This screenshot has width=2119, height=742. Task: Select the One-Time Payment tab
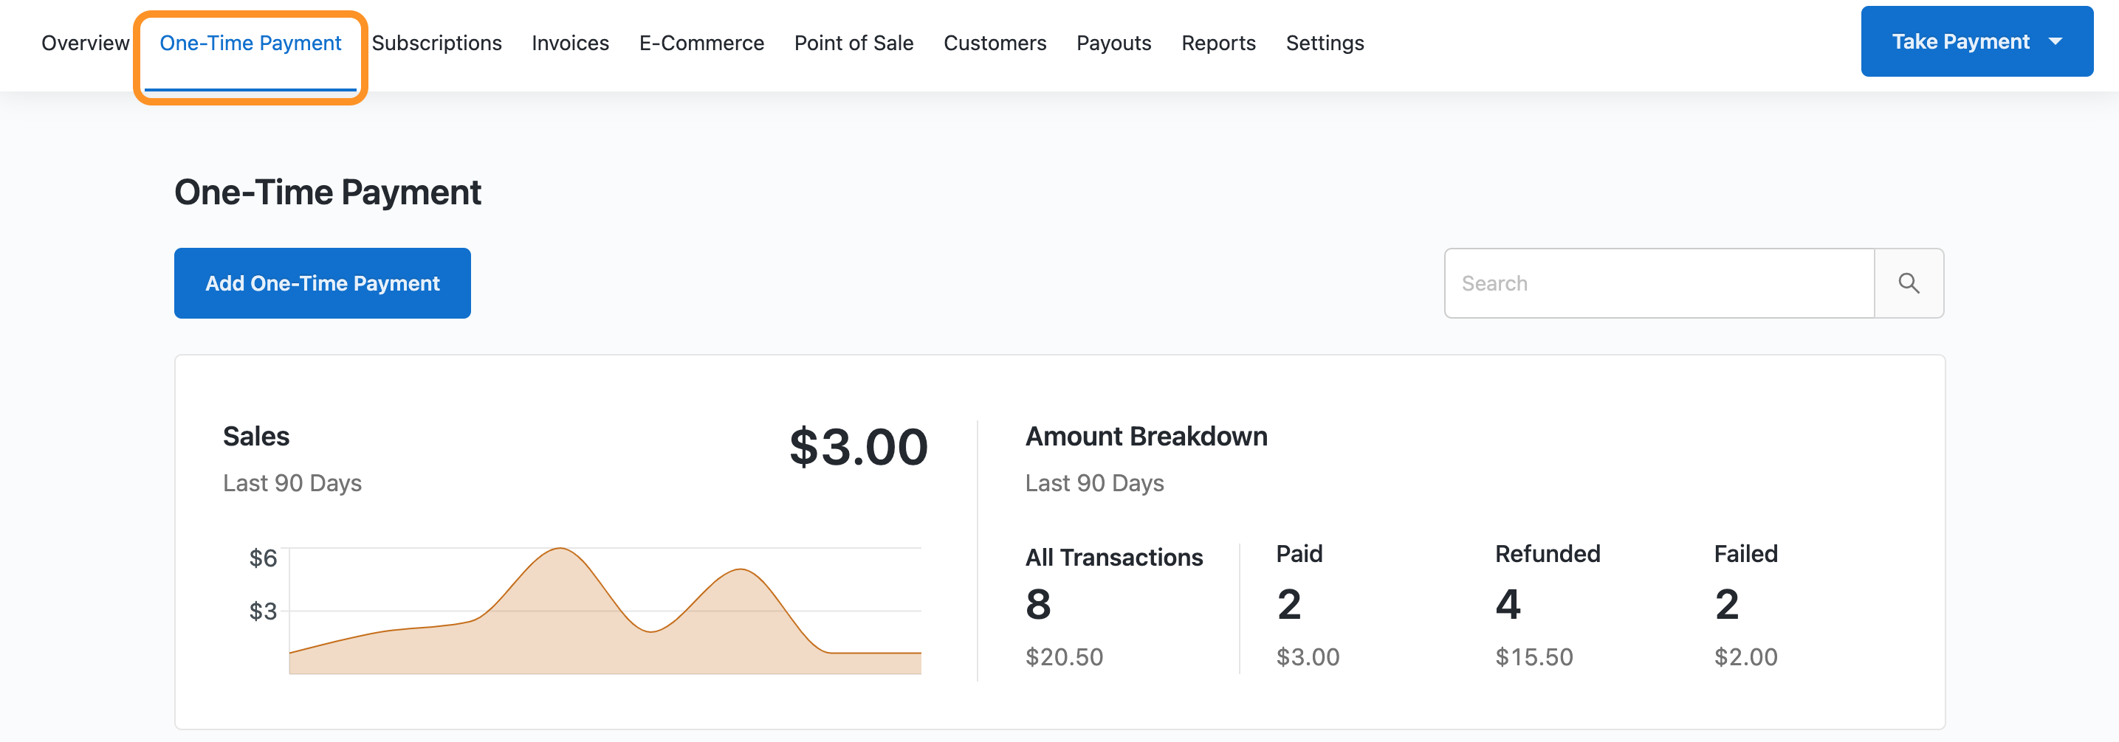[250, 43]
